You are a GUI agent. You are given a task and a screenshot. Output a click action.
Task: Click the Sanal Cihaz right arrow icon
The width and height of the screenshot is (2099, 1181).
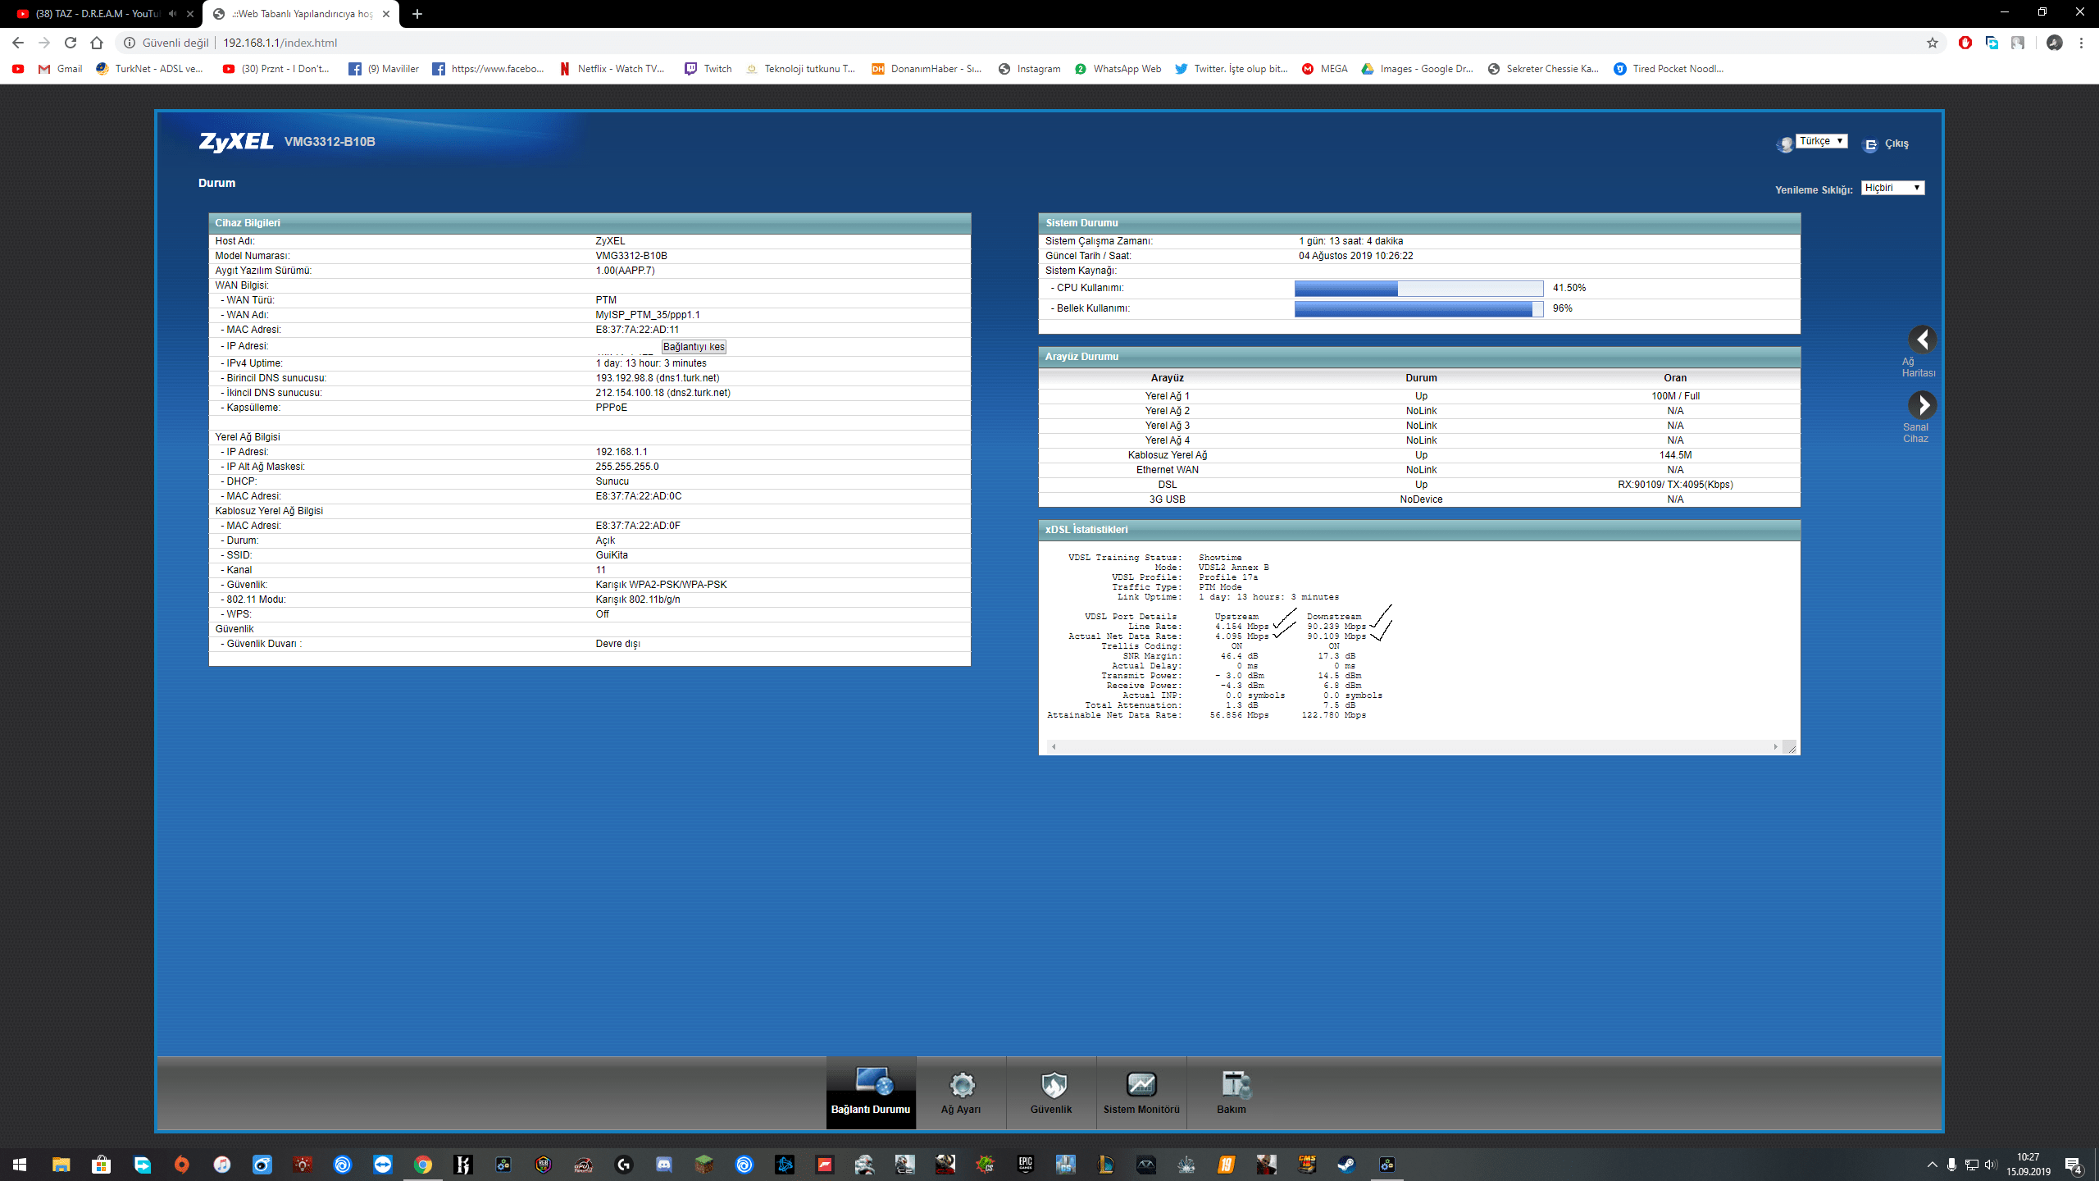(x=1922, y=404)
